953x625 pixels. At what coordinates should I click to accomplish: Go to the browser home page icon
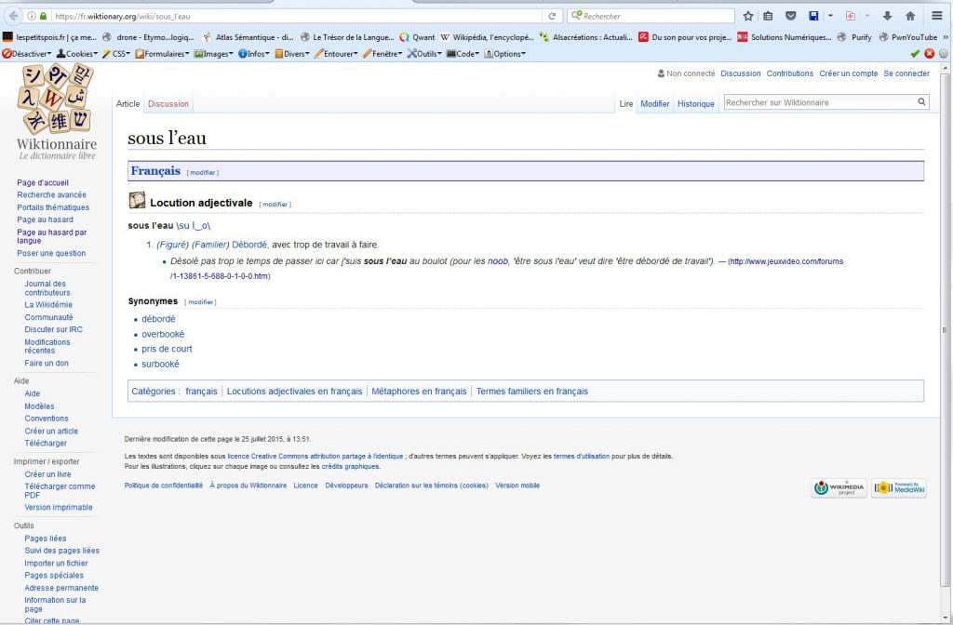point(910,17)
